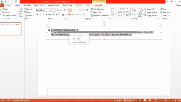Click the Undo arrow icon
Screen dimensions: 181x102
point(6,1)
